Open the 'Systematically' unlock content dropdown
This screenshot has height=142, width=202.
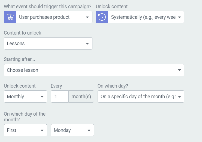146,17
